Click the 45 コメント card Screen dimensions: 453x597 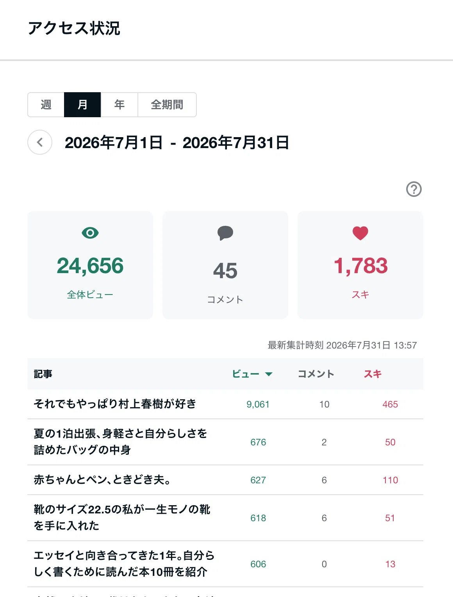point(225,265)
